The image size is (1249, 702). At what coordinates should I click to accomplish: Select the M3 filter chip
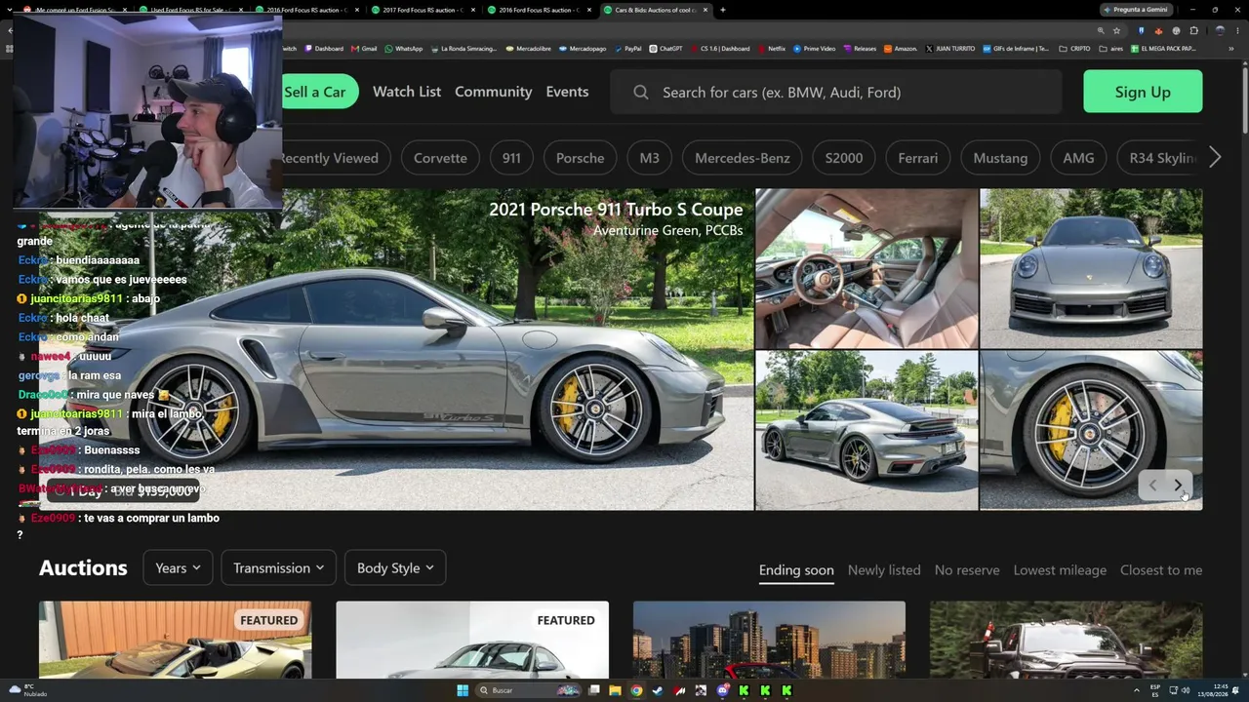(649, 158)
